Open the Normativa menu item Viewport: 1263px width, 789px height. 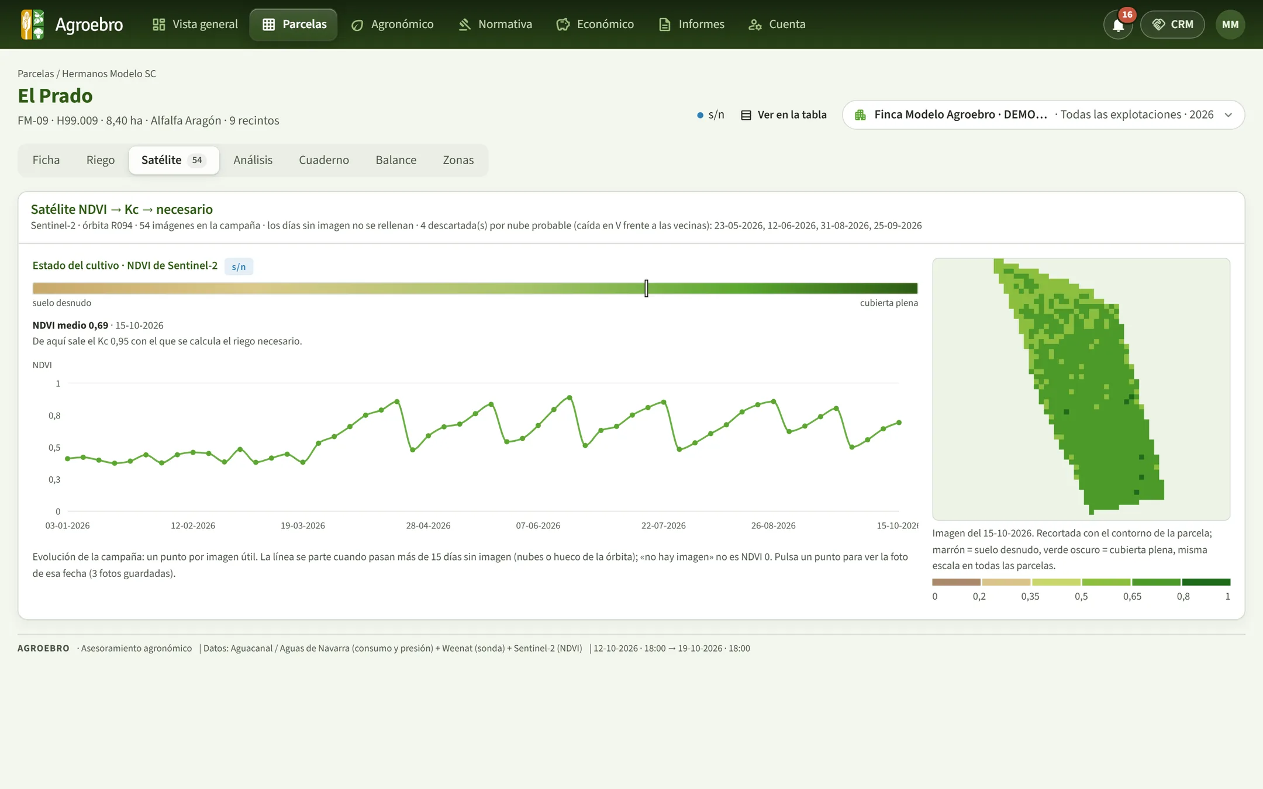tap(495, 25)
